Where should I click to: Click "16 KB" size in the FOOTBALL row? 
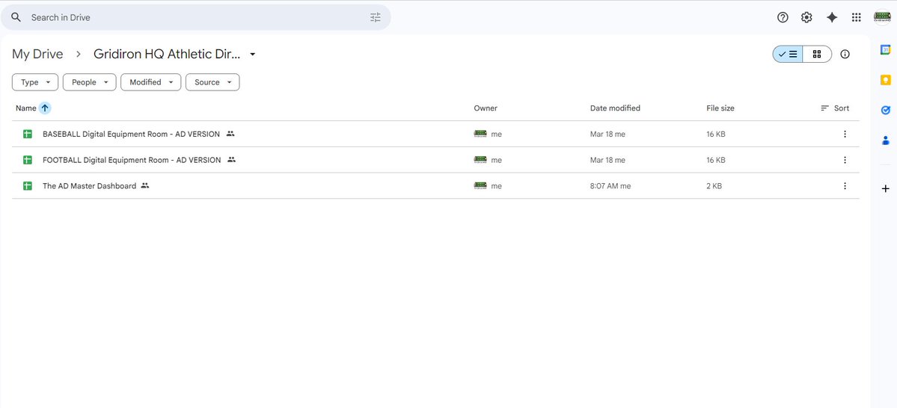[716, 160]
